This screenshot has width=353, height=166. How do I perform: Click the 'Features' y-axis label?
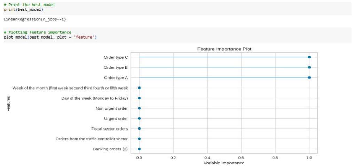(8, 103)
